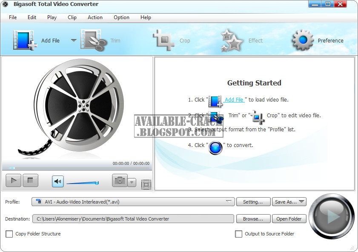Open the File menu

coord(13,17)
